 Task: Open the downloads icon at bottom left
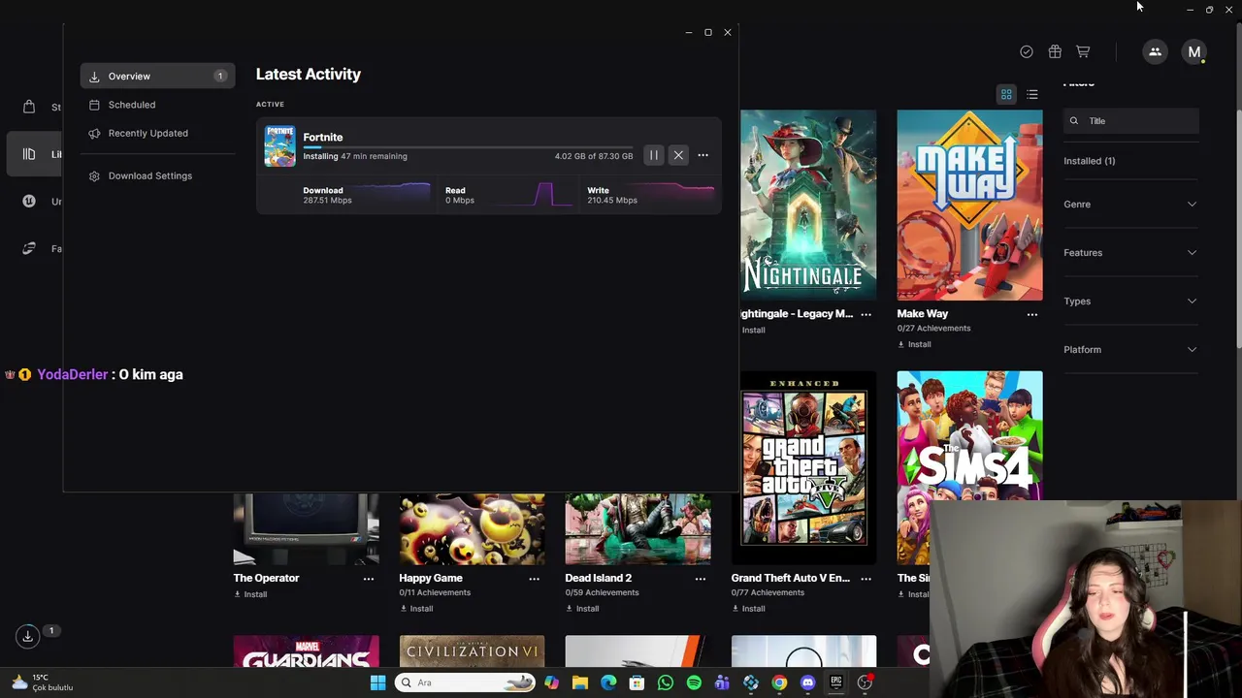[x=27, y=636]
